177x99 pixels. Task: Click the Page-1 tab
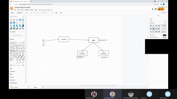[36, 87]
